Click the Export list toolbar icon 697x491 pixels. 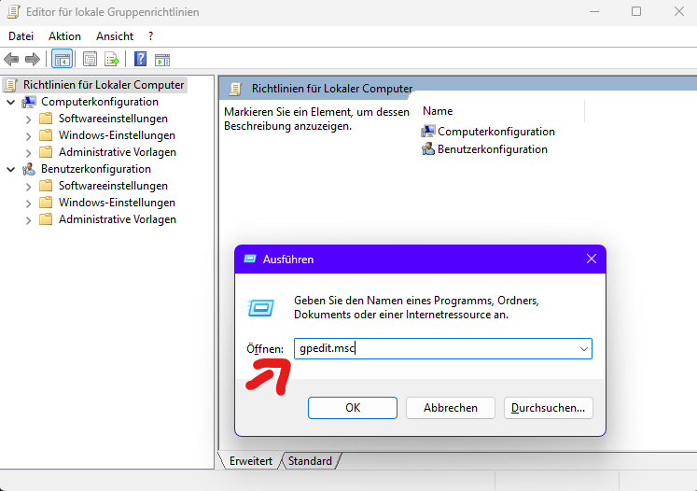(x=112, y=60)
